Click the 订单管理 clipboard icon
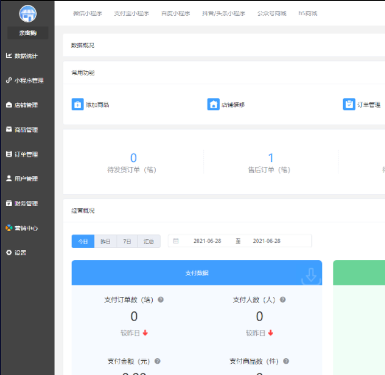Image resolution: width=385 pixels, height=375 pixels. [x=349, y=104]
